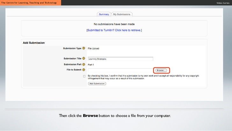This screenshot has height=131, width=232.
Task: Open help for Submission Title
Action: tap(83, 58)
